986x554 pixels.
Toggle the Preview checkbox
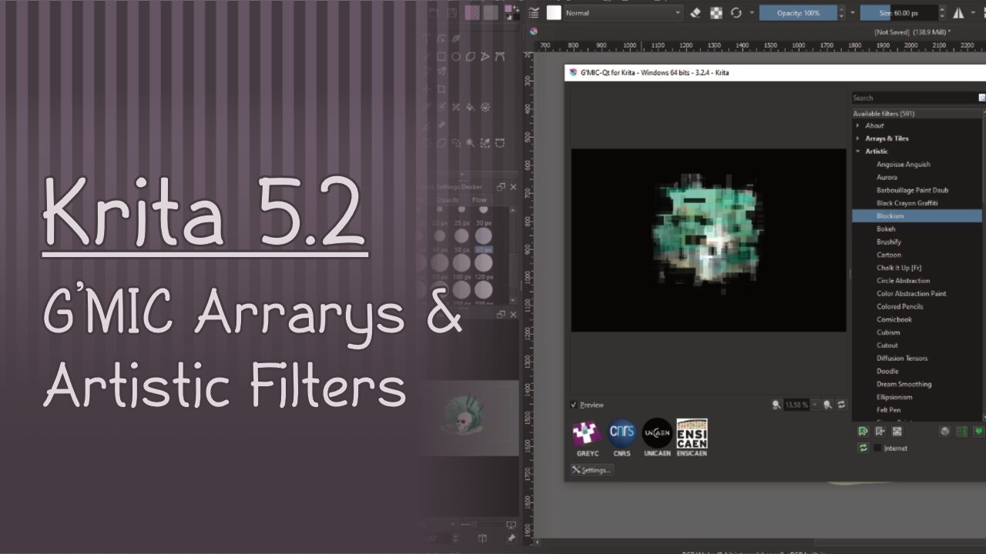point(574,405)
